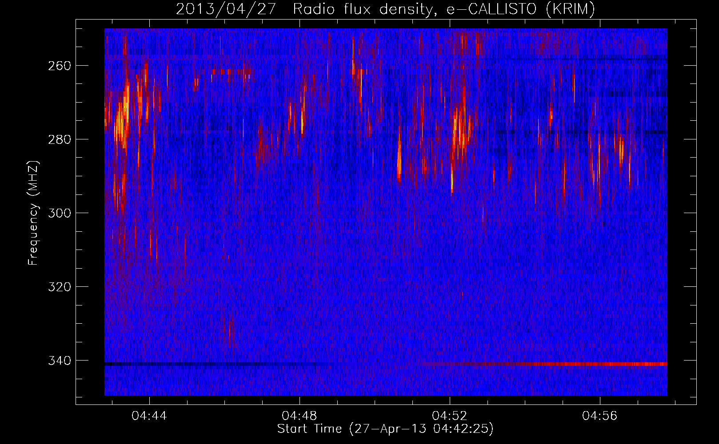This screenshot has width=719, height=444.
Task: Click the 04:44 time tick label
Action: [150, 416]
